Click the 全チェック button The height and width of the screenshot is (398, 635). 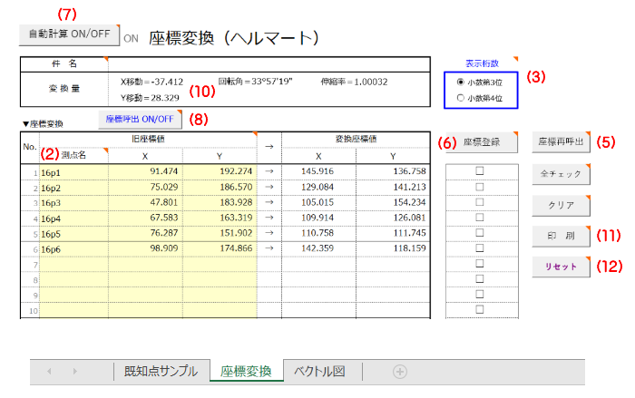pos(561,173)
